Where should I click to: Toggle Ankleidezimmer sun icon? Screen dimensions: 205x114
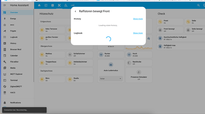[70, 63]
